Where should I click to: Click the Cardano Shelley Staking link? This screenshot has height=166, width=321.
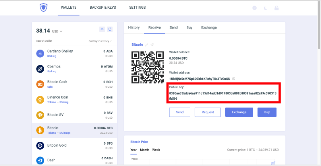pyautogui.click(x=52, y=56)
